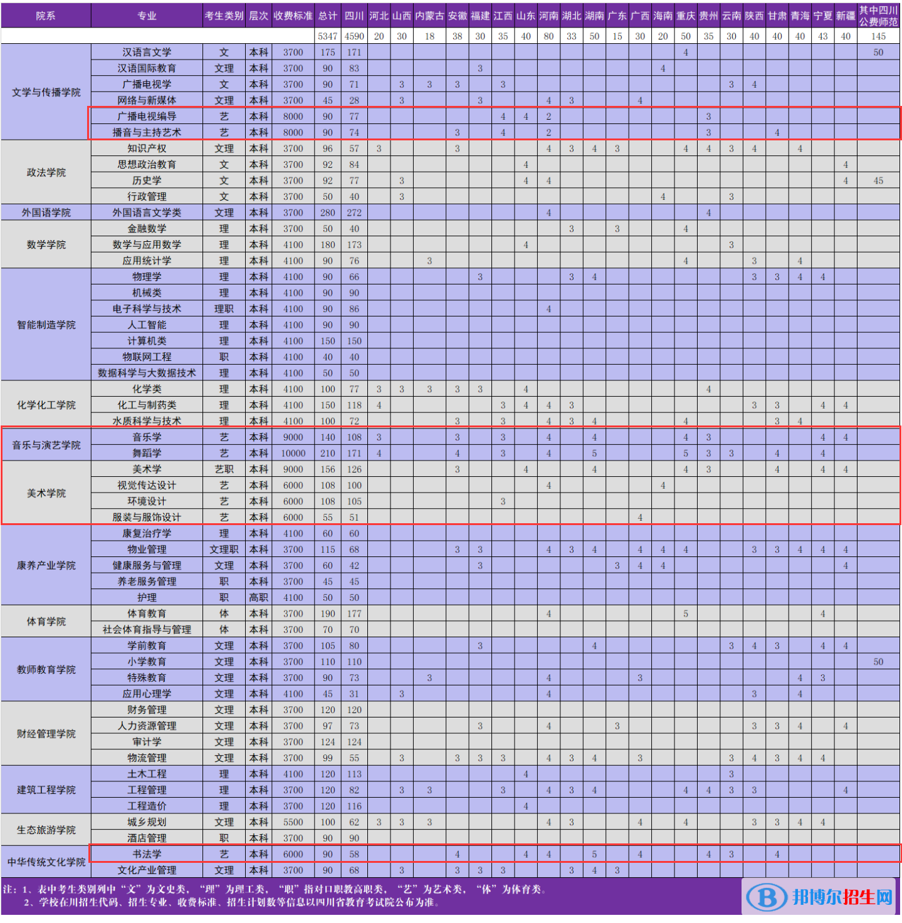
Task: Click the 10000 tuition fee cell
Action: (293, 453)
